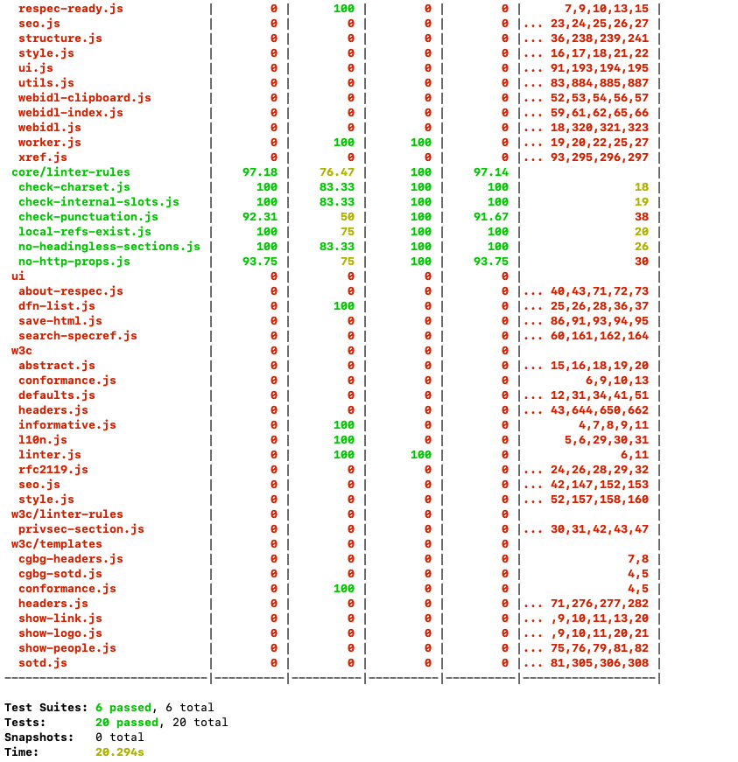
Task: Click the 92.31 value for check-punctuation.js
Action: pyautogui.click(x=260, y=217)
